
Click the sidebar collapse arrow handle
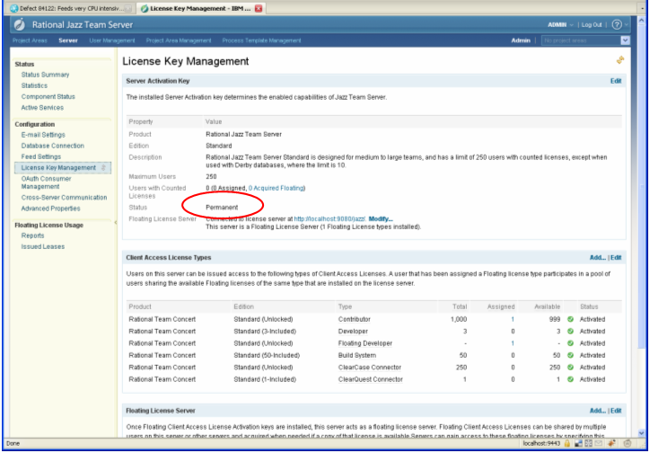116,223
